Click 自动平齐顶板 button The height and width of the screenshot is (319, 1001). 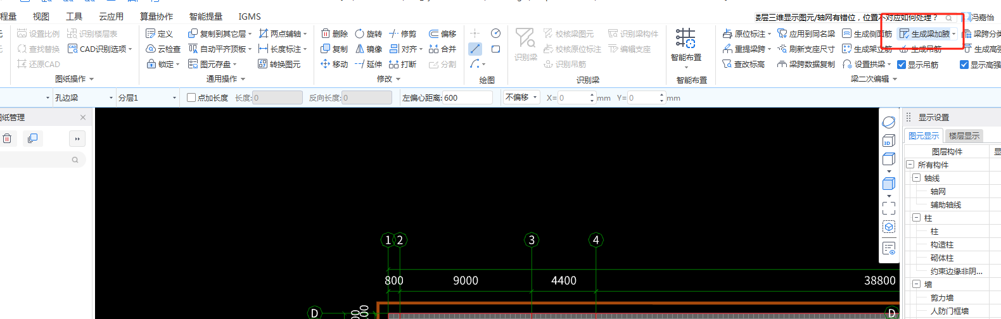click(x=220, y=49)
